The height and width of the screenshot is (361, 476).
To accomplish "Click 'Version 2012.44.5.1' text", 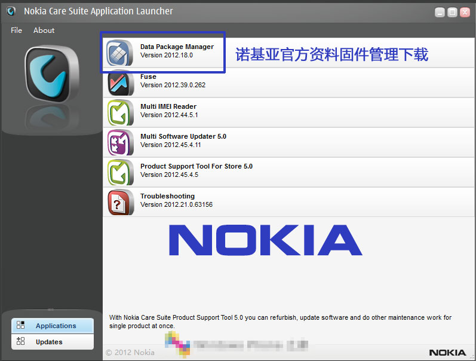I will pos(169,115).
